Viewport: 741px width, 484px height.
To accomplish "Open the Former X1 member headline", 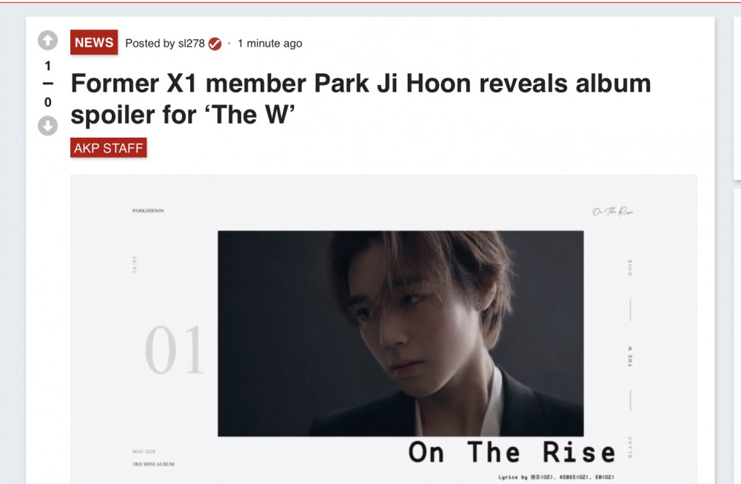I will coord(361,98).
